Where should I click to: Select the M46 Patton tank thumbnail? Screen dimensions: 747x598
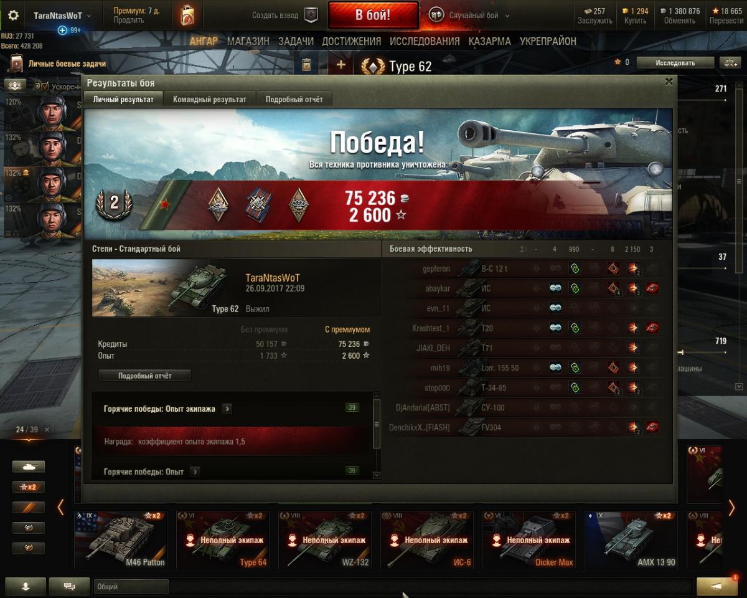[x=121, y=539]
